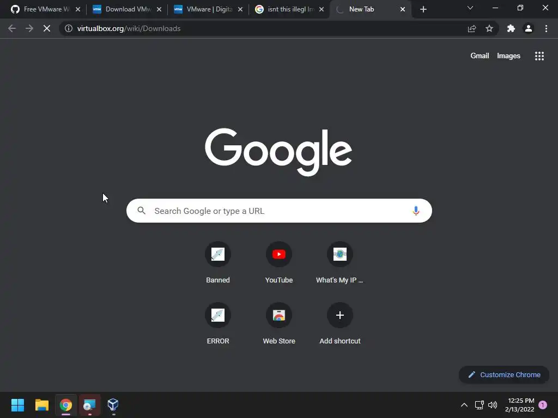This screenshot has height=418, width=558.
Task: Start voice search with the microphone
Action: pos(416,211)
